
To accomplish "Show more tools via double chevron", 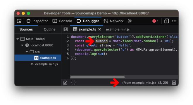I will 130,21.
